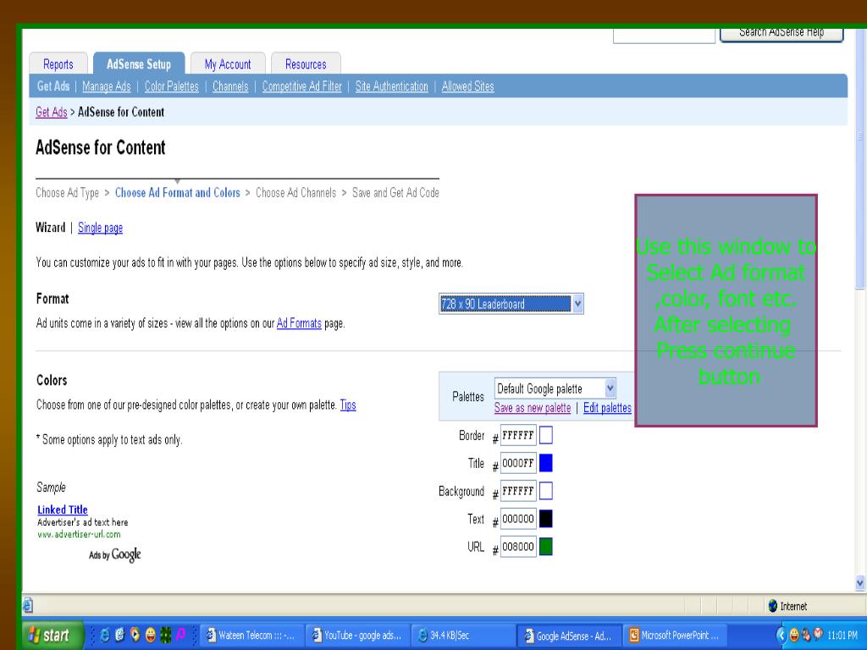
Task: Click the Choose Ad Format and Colors step
Action: [178, 193]
